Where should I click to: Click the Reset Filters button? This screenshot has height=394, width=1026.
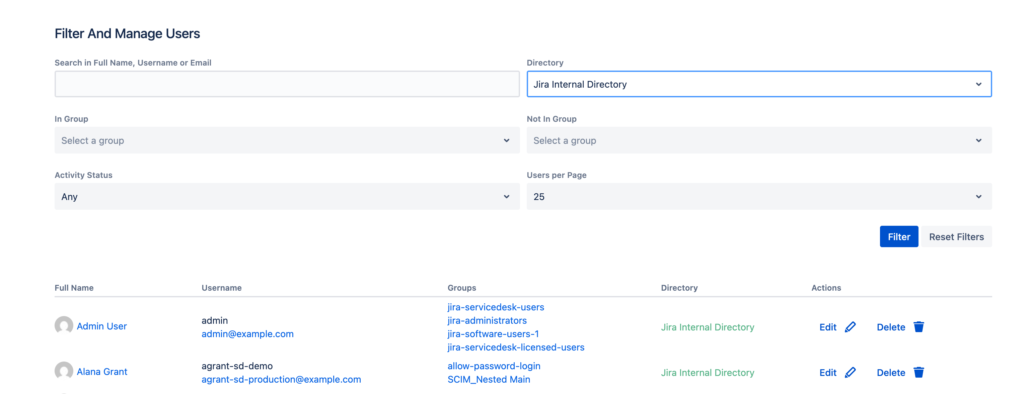pyautogui.click(x=956, y=236)
